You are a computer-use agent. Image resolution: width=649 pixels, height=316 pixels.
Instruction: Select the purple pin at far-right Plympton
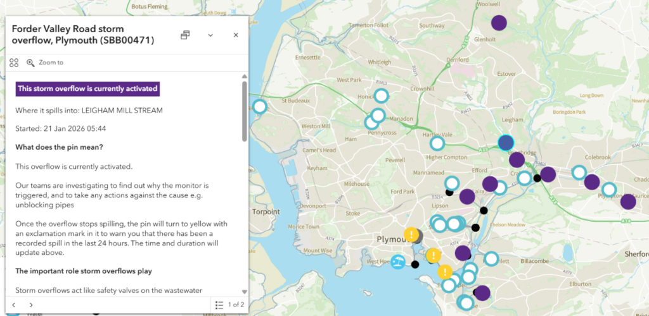pos(627,202)
